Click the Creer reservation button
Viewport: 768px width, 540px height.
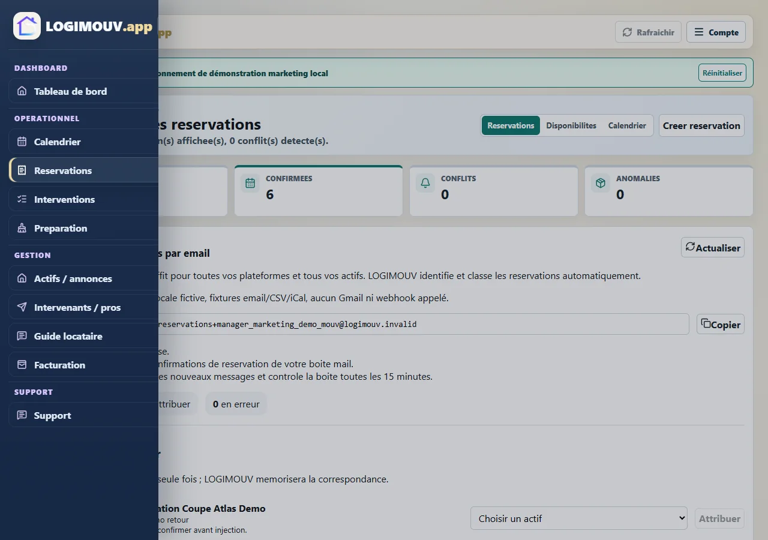click(x=701, y=125)
